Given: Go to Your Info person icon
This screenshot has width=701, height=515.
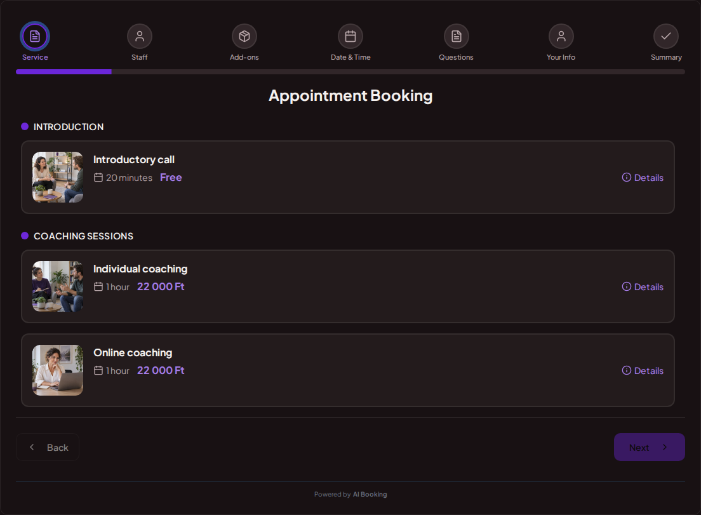Looking at the screenshot, I should [561, 36].
